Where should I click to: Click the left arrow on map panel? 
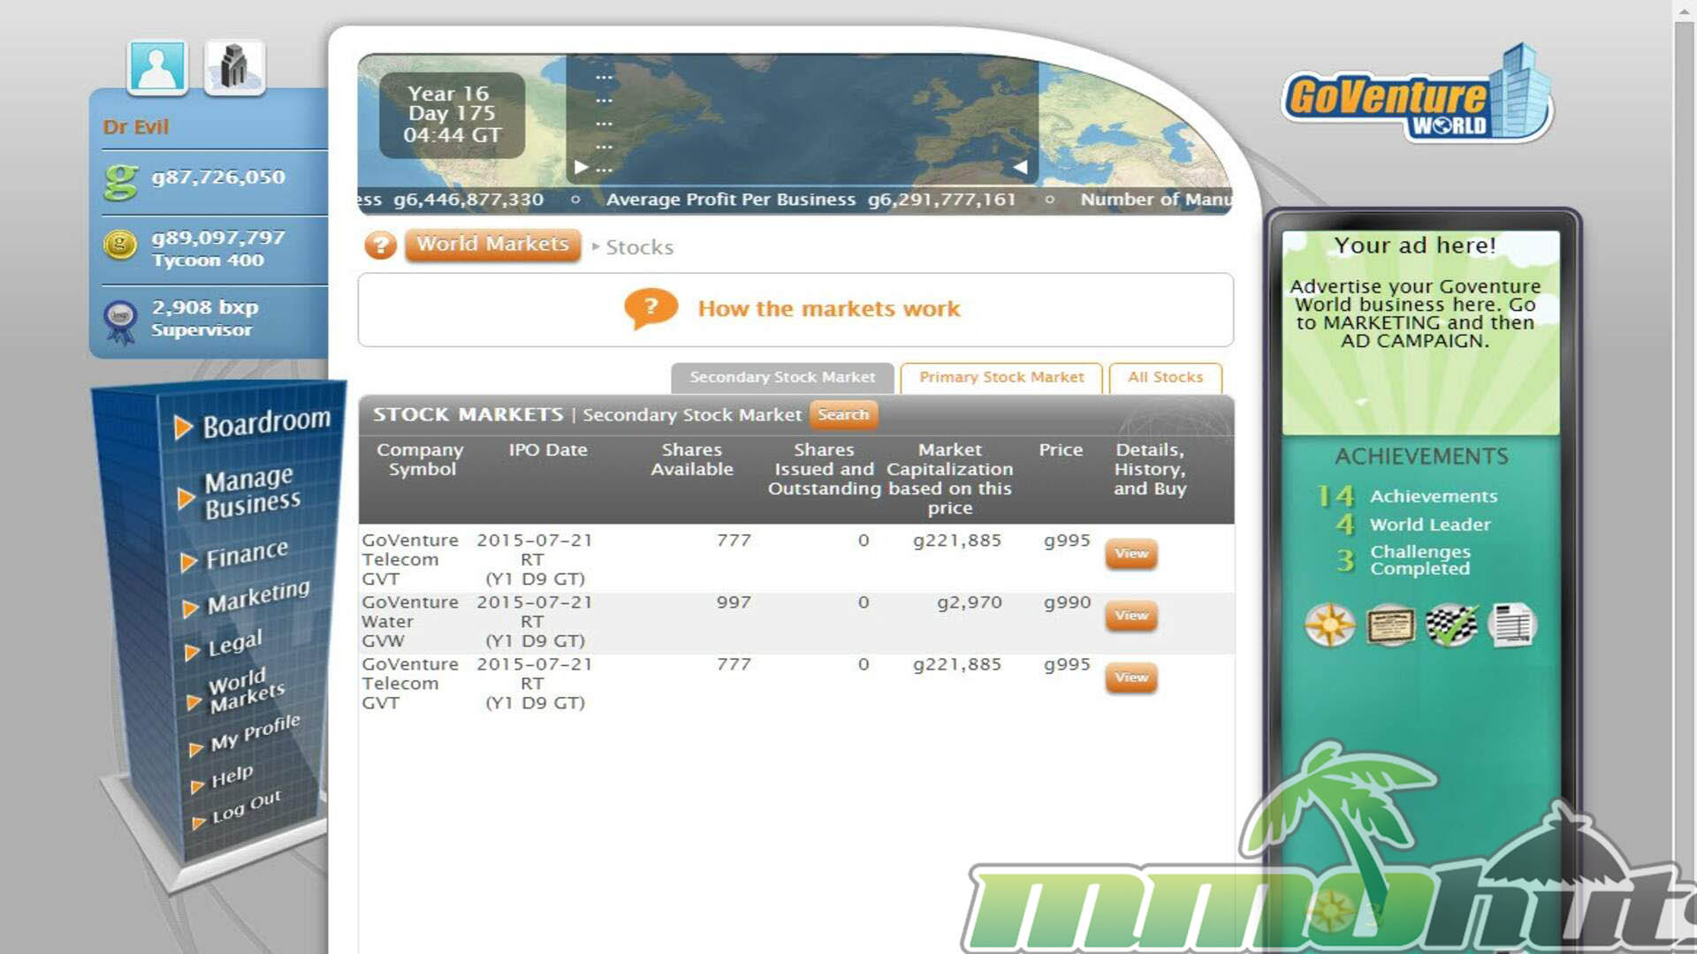[x=1020, y=166]
